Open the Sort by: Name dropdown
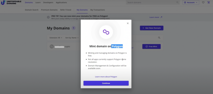Image resolution: width=213 pixels, height=94 pixels. (x=72, y=38)
